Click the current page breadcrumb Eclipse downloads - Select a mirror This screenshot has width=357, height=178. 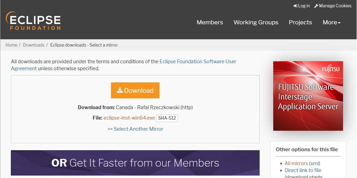tap(84, 45)
